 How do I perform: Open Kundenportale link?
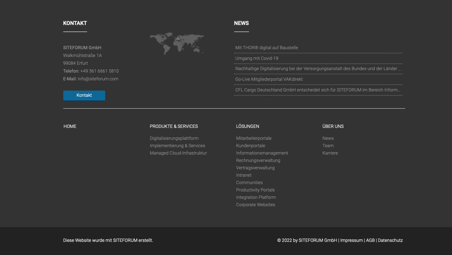[x=251, y=146]
